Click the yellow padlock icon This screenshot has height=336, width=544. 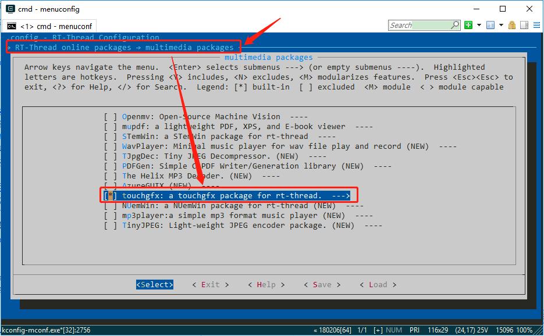(x=512, y=25)
